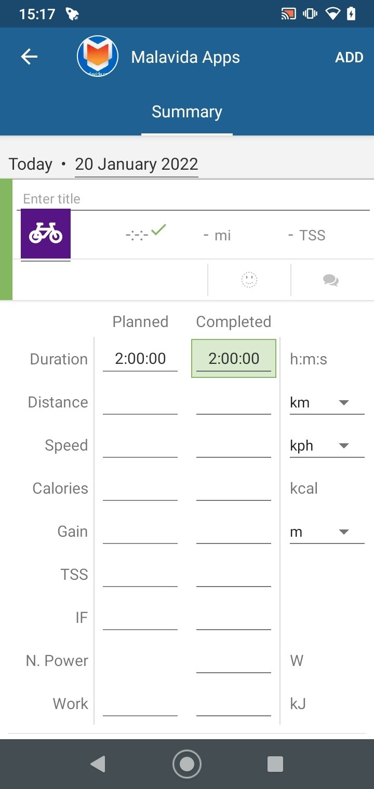Open the smiley face feeling selector
The image size is (374, 789).
tap(249, 280)
